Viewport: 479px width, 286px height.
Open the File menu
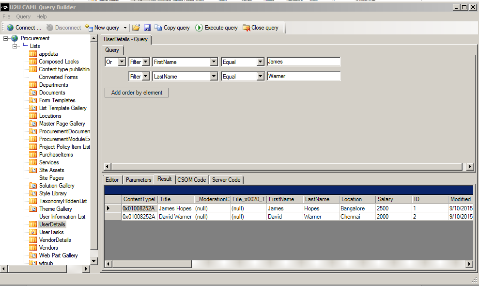(x=6, y=16)
